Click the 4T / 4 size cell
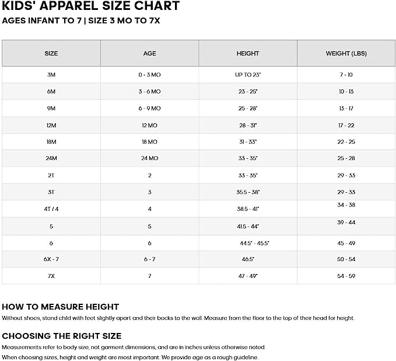The height and width of the screenshot is (361, 396). 51,209
